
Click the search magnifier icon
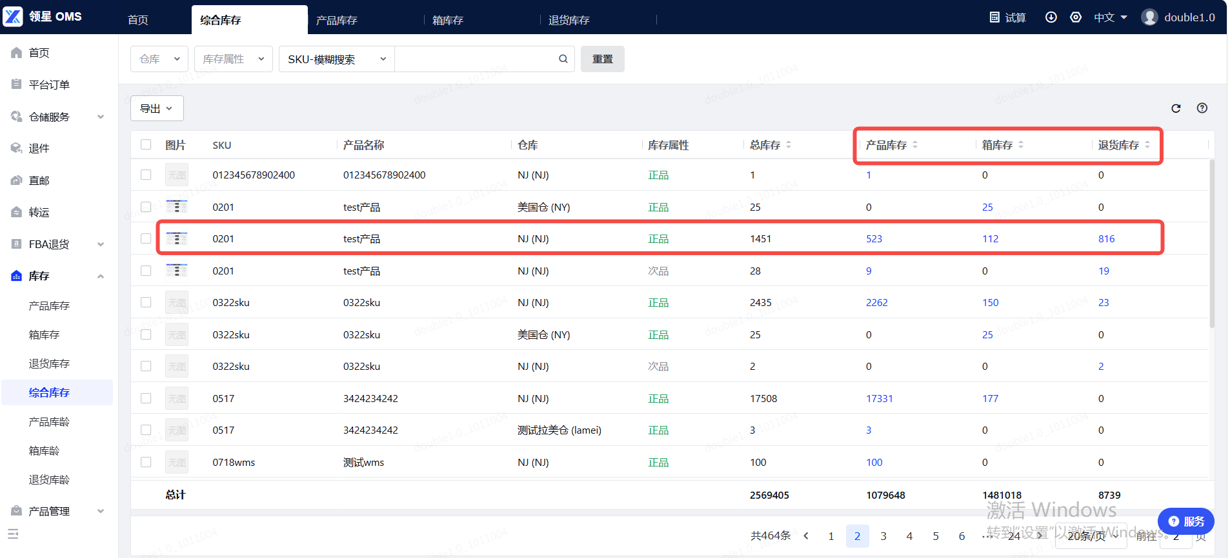[563, 59]
